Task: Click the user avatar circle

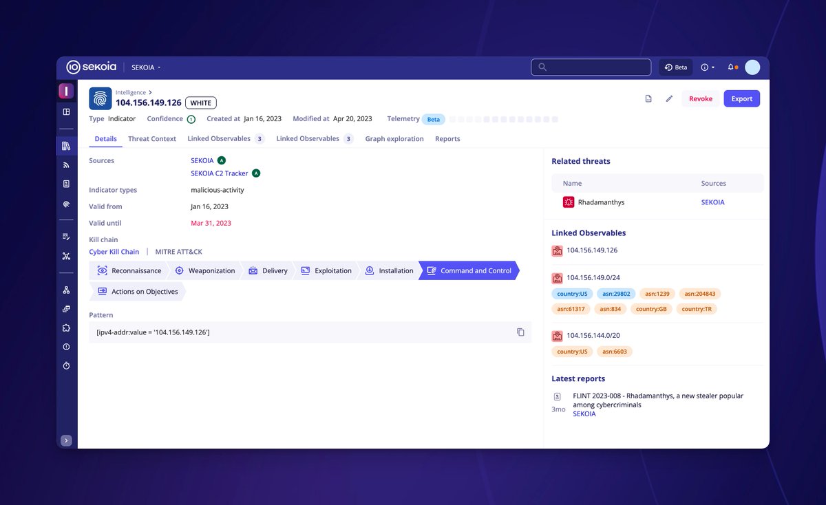Action: [752, 67]
